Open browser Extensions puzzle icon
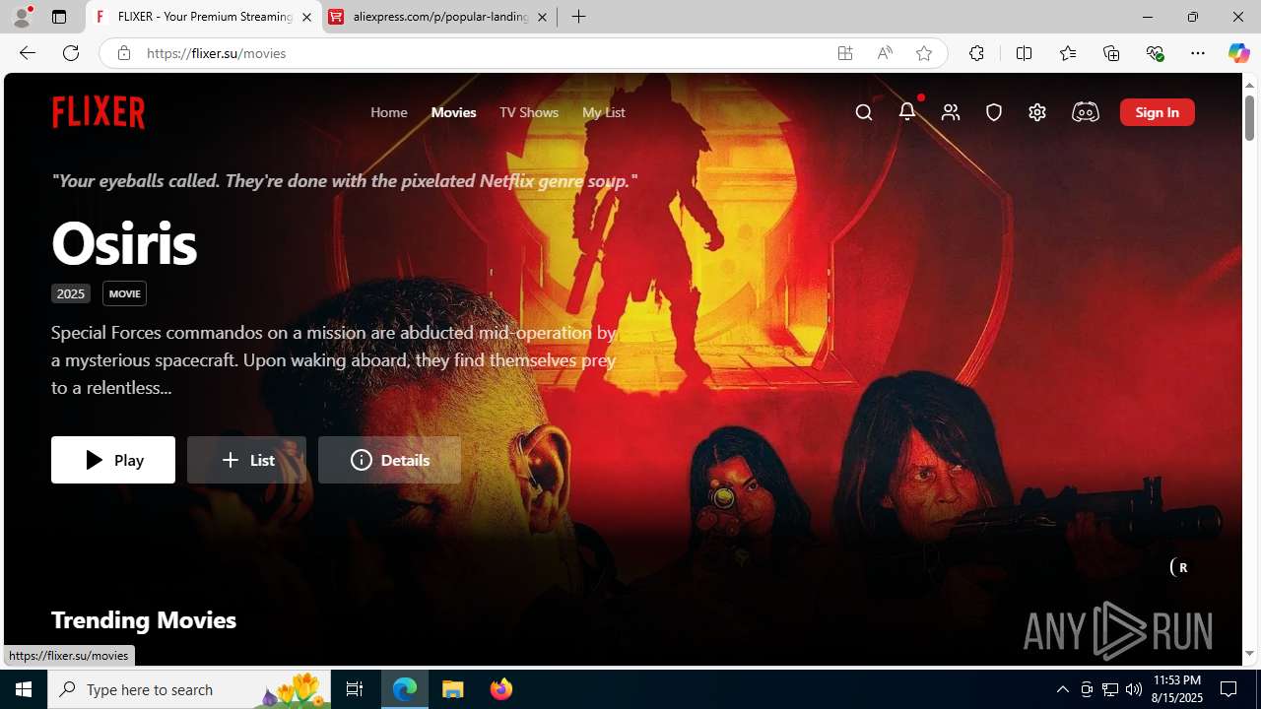1261x709 pixels. 976,53
